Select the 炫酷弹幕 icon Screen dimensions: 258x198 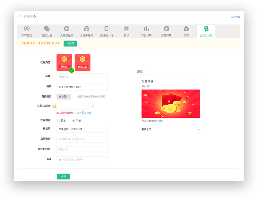(166, 29)
